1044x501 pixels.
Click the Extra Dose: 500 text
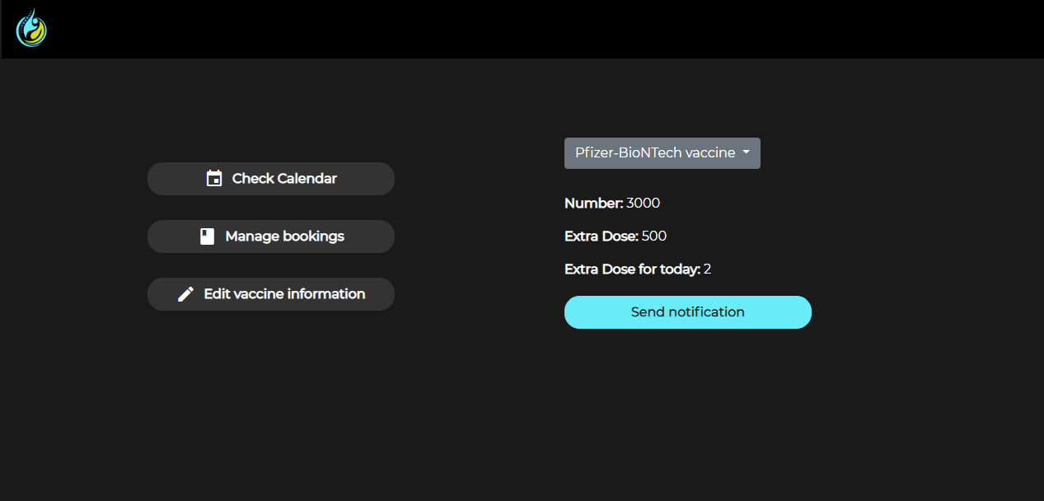pos(616,236)
